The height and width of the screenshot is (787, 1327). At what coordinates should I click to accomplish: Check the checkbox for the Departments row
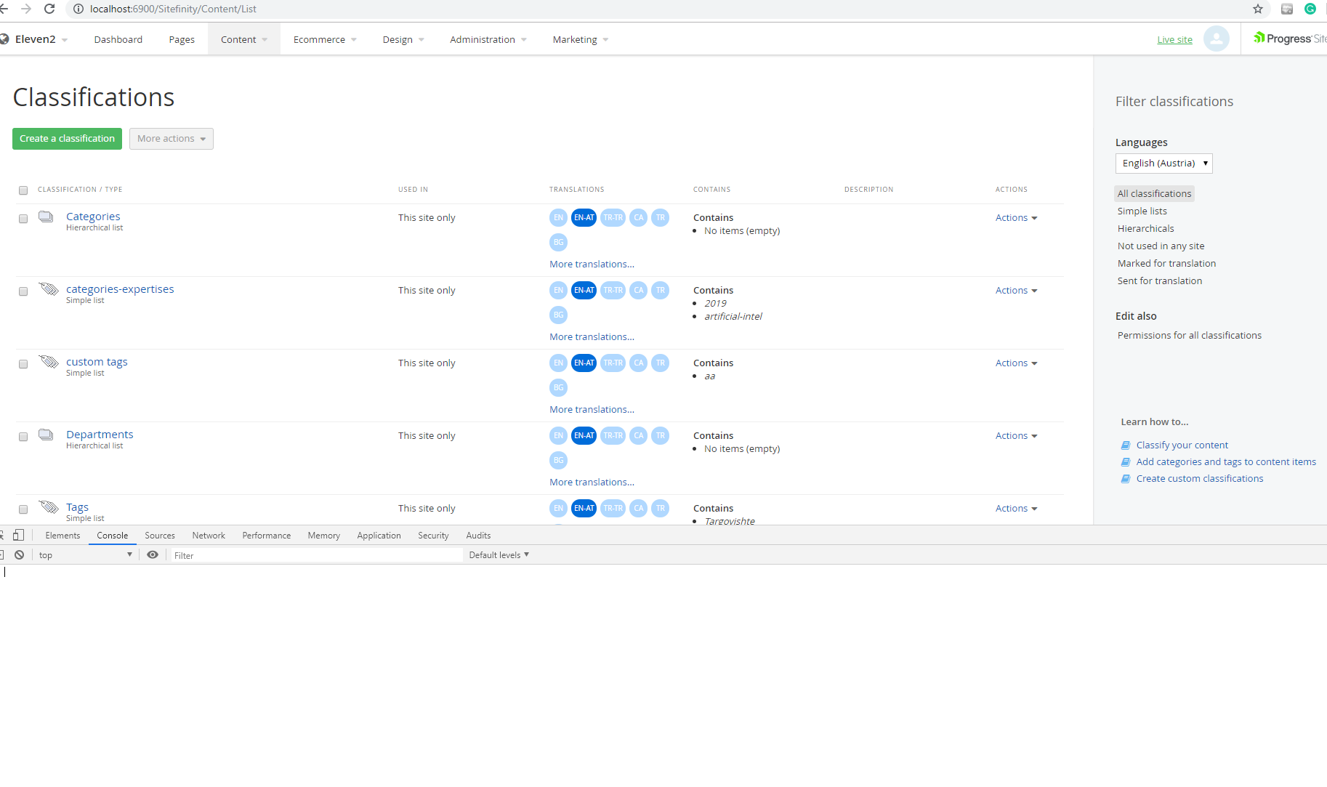23,437
